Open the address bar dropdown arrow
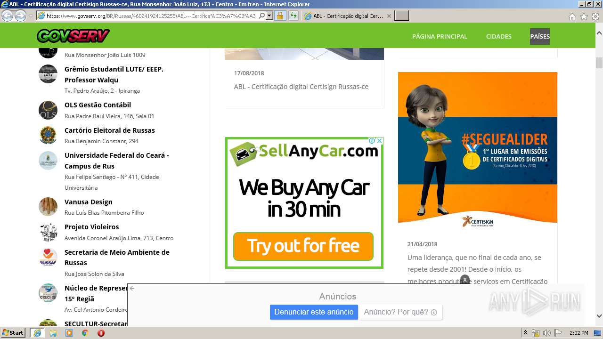This screenshot has height=339, width=603. pyautogui.click(x=269, y=16)
